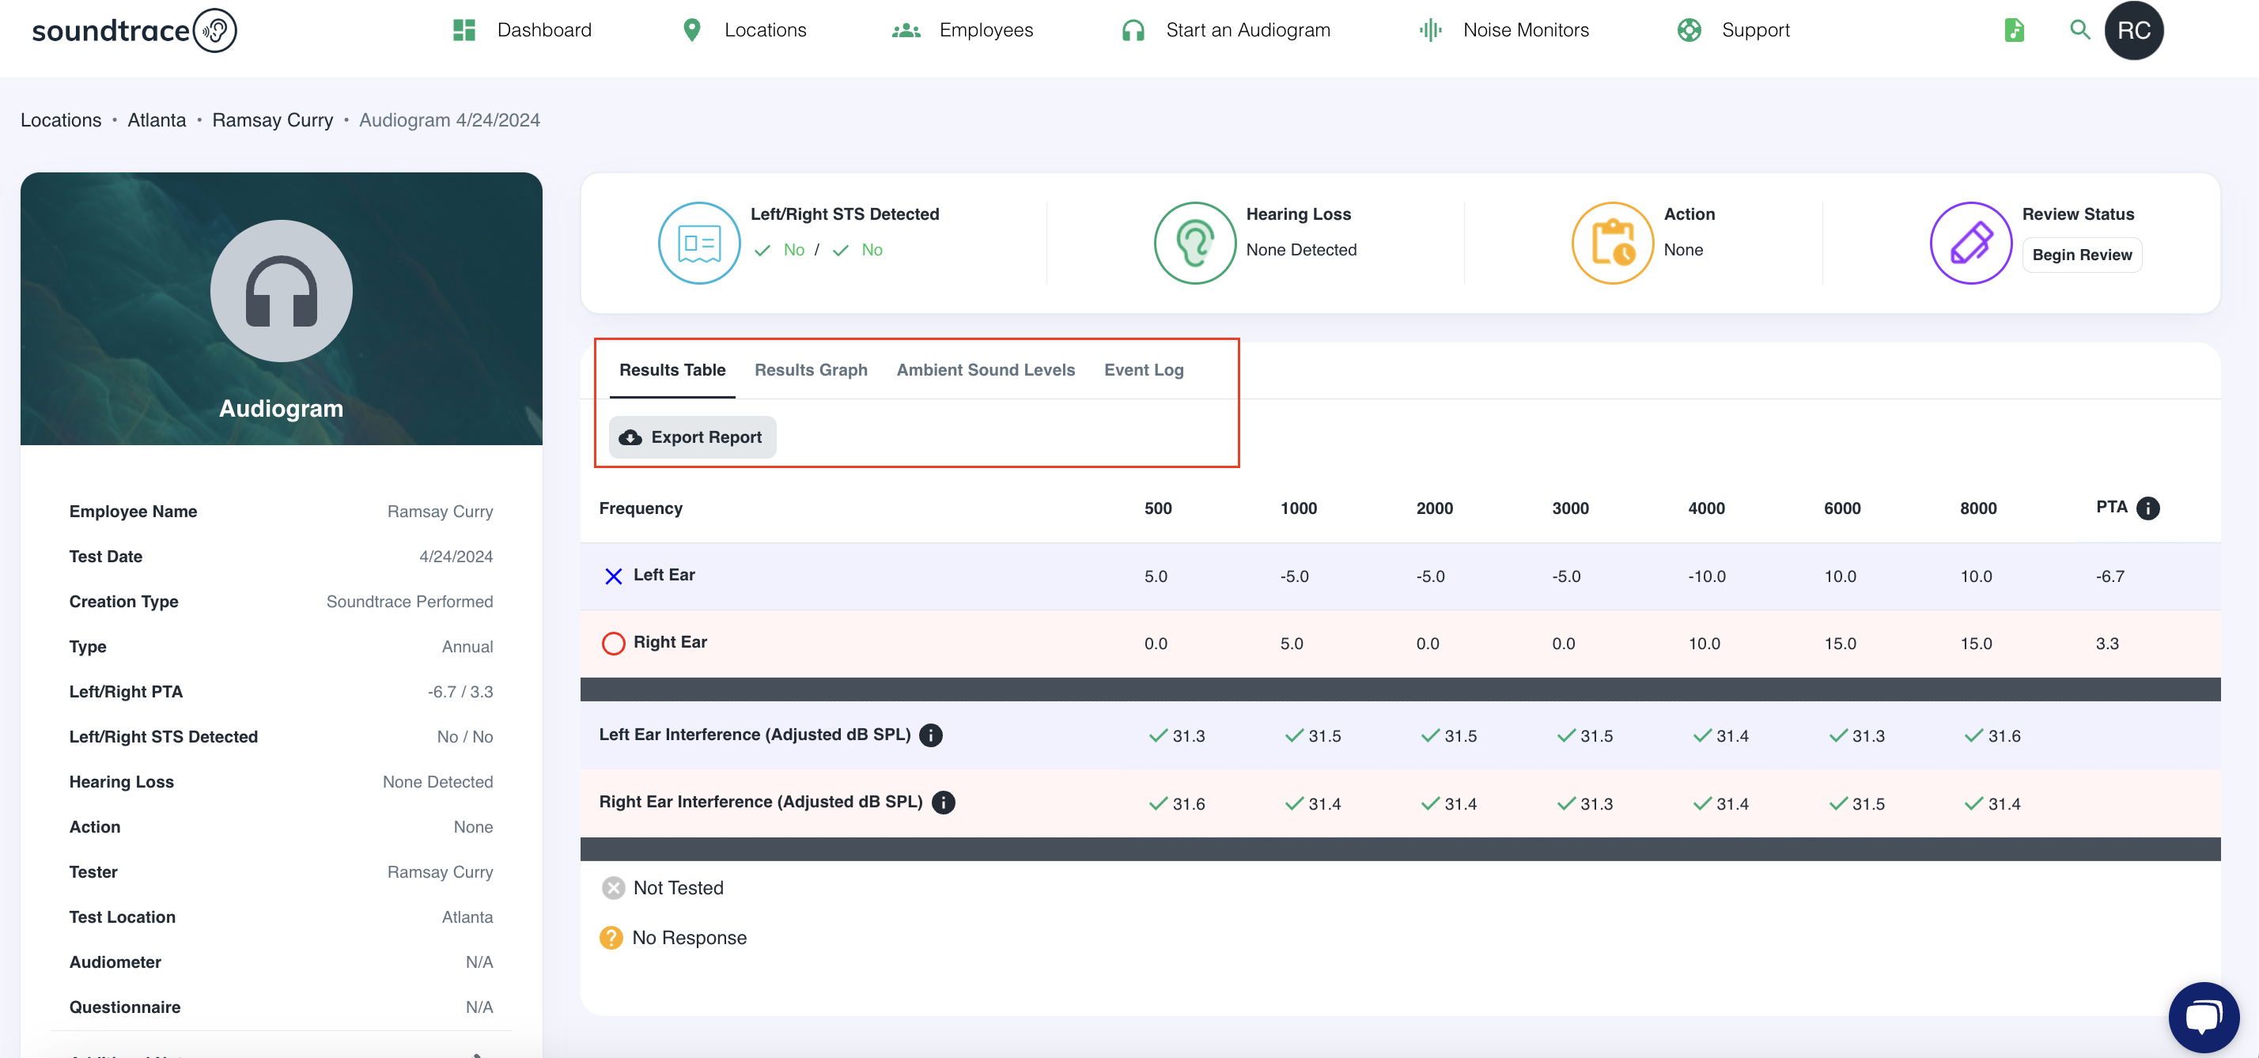Open the chat widget bubble
The image size is (2259, 1058).
[2204, 1017]
